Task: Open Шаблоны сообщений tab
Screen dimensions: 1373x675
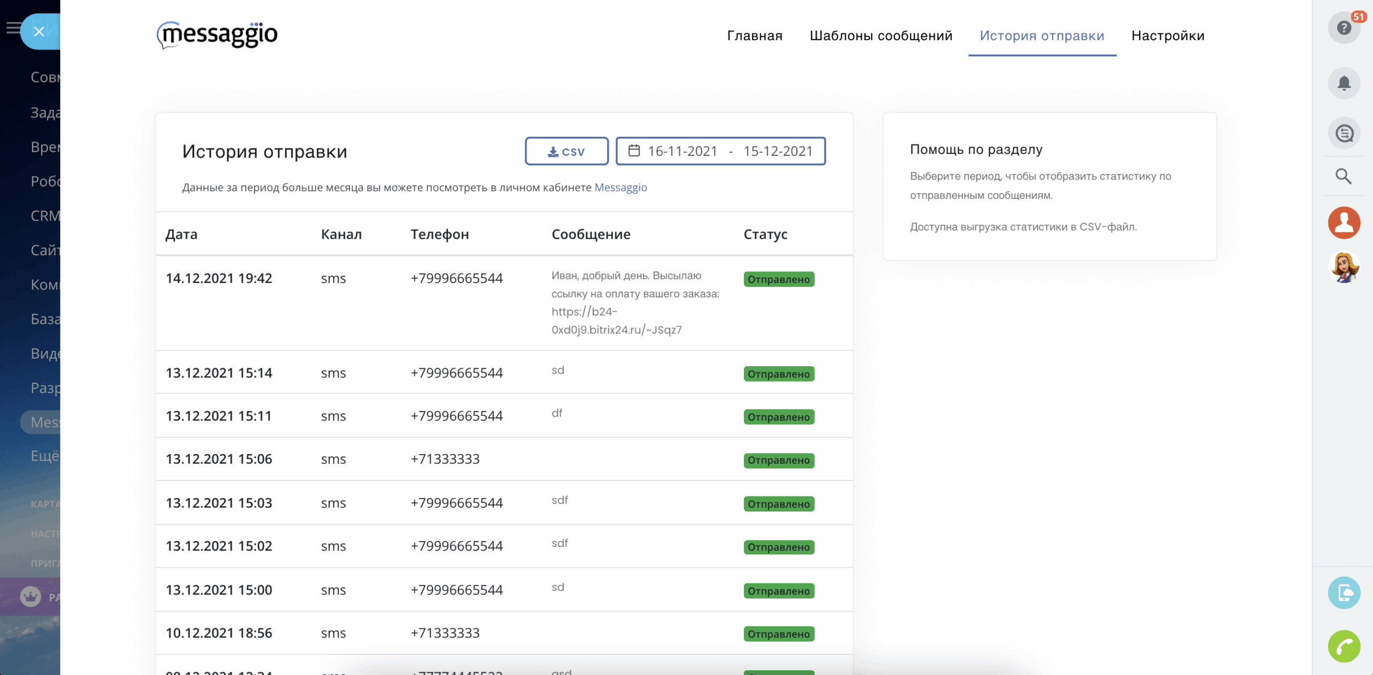Action: point(881,35)
